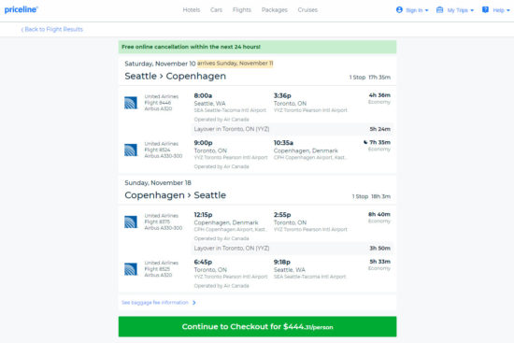Viewport: 514px width, 343px height.
Task: Open See baggage fee information link
Action: [x=155, y=302]
